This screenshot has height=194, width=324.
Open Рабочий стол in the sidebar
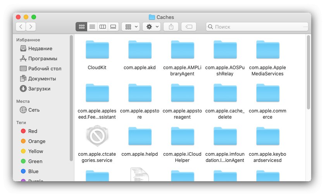(40, 69)
